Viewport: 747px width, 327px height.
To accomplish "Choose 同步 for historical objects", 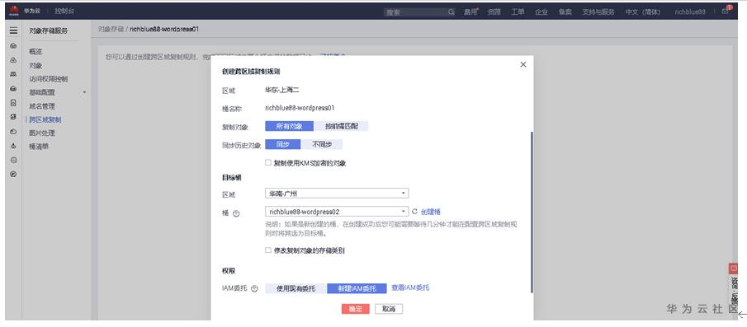I will tap(283, 144).
